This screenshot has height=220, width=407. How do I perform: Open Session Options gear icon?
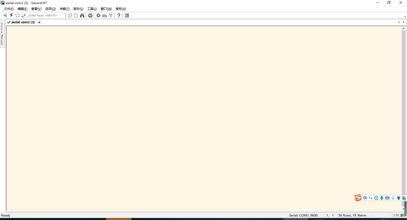point(98,15)
